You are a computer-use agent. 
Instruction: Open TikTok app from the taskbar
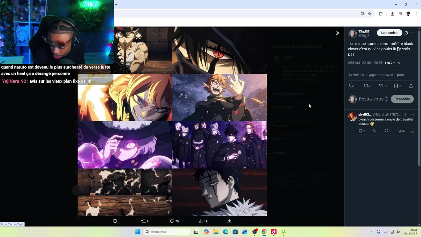274,232
